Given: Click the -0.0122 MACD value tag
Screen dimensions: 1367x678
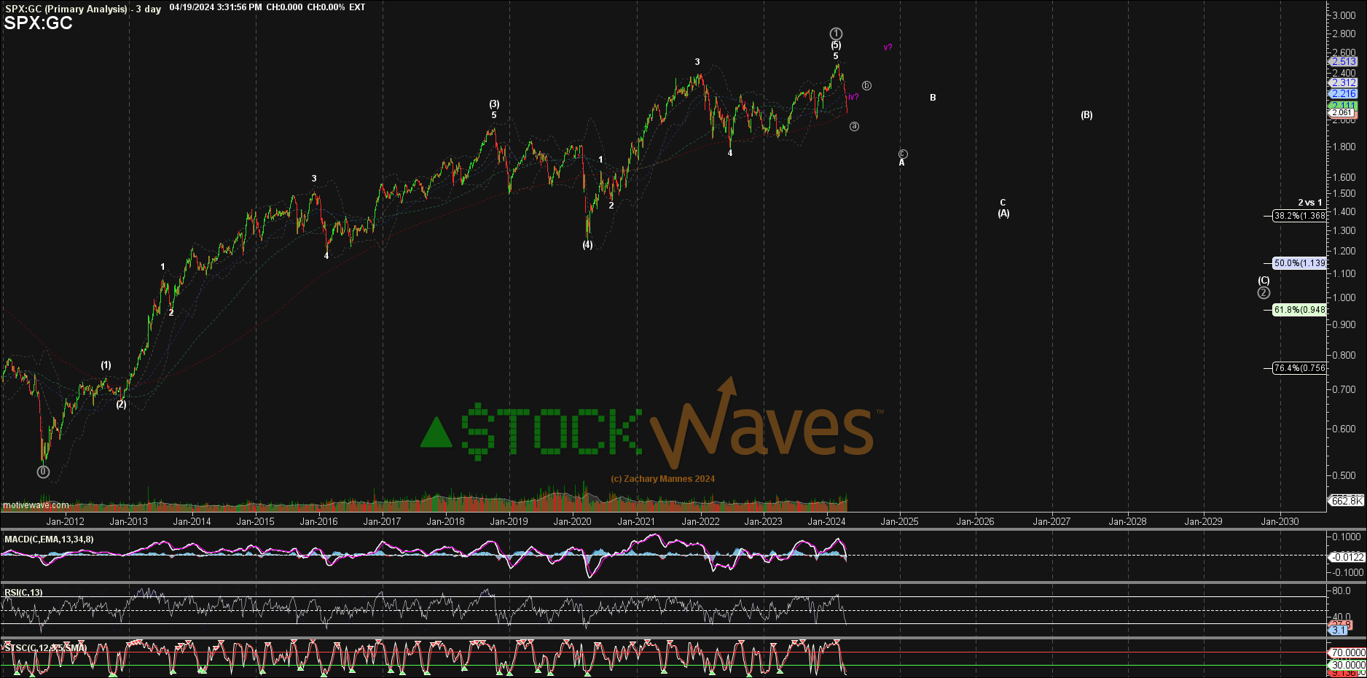Looking at the screenshot, I should tap(1347, 557).
